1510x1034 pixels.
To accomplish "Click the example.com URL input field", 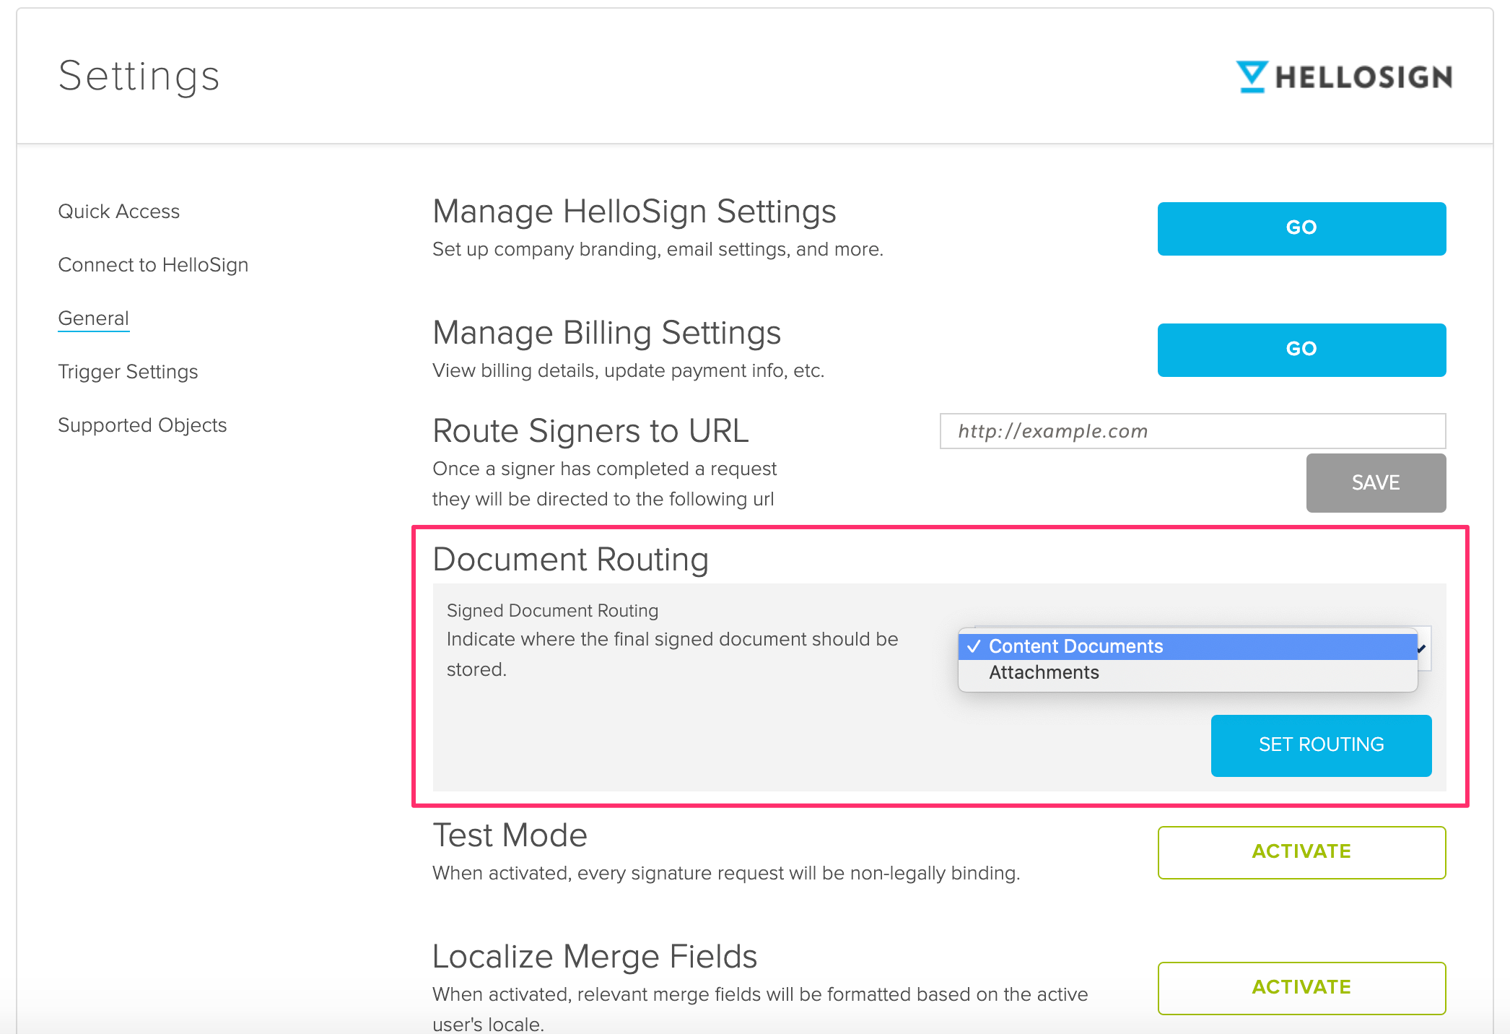I will (x=1192, y=431).
